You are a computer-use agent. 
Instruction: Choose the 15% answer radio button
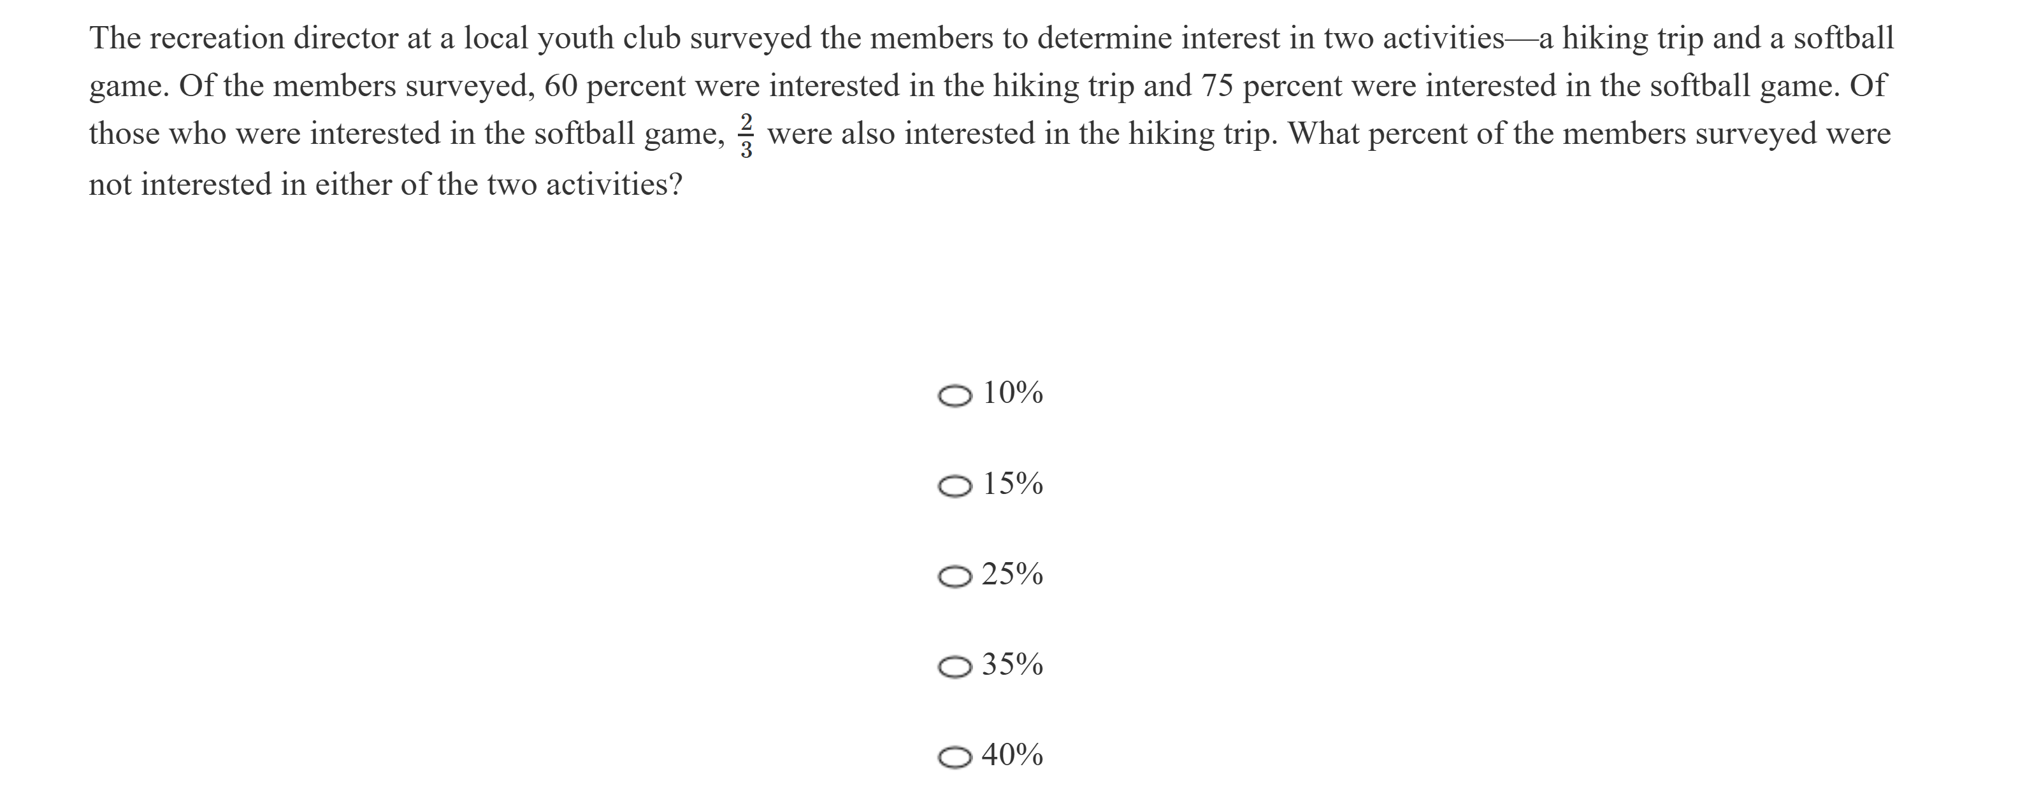coord(954,487)
